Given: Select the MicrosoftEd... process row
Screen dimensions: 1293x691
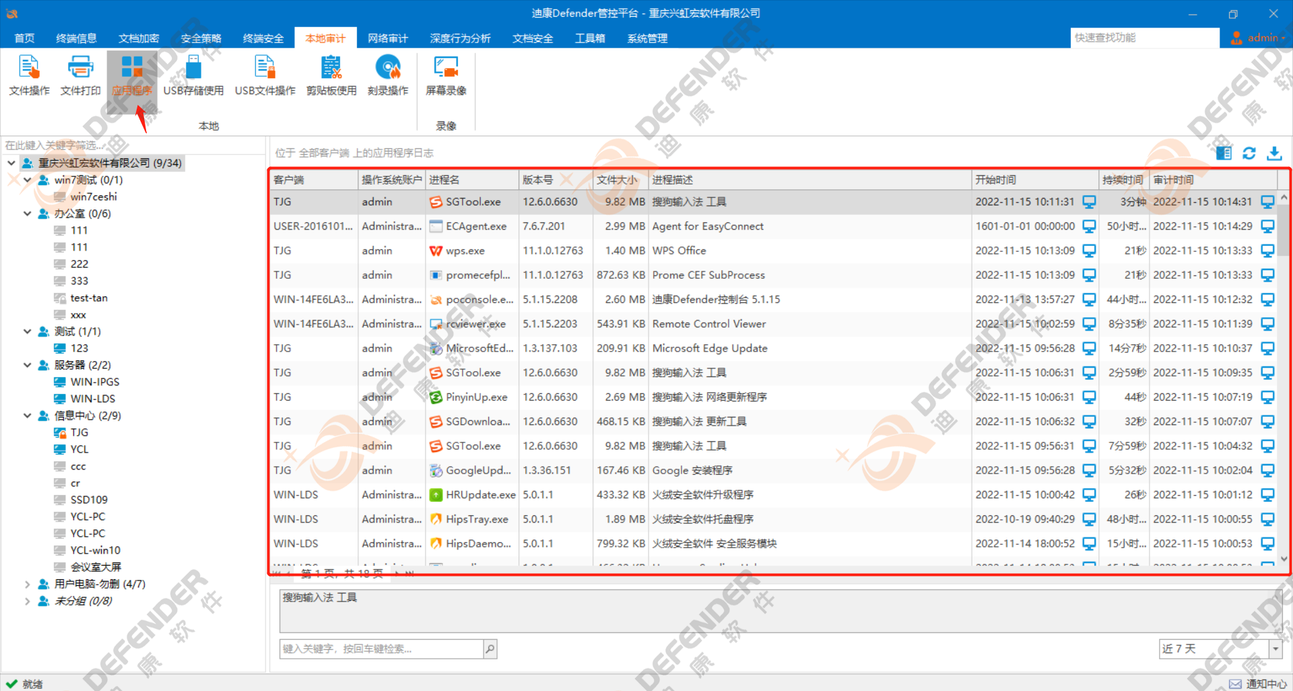Looking at the screenshot, I should (774, 348).
